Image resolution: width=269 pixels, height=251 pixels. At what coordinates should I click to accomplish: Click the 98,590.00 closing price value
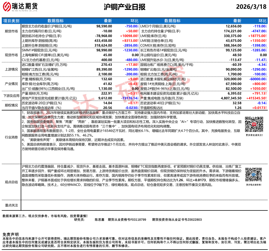click(104, 26)
